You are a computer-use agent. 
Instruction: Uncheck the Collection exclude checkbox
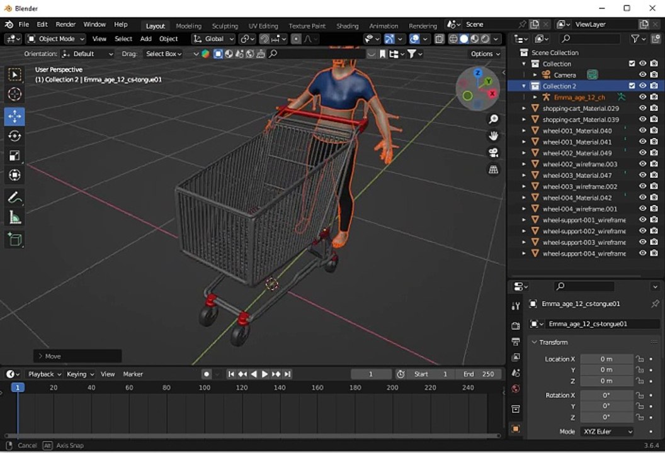click(x=632, y=64)
